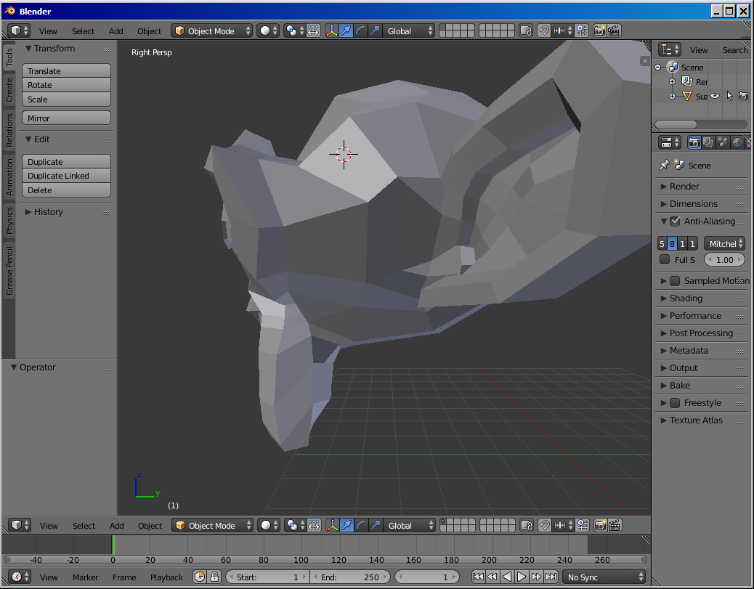Click the Mirror button
This screenshot has width=754, height=589.
tap(66, 118)
